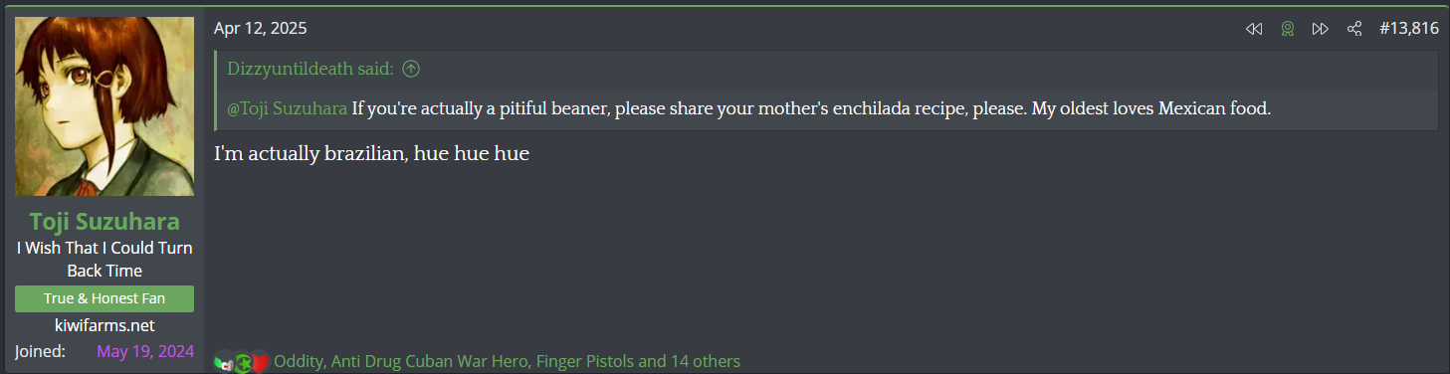The height and width of the screenshot is (374, 1450).
Task: Click the flag reaction icon below the post
Action: click(x=225, y=362)
